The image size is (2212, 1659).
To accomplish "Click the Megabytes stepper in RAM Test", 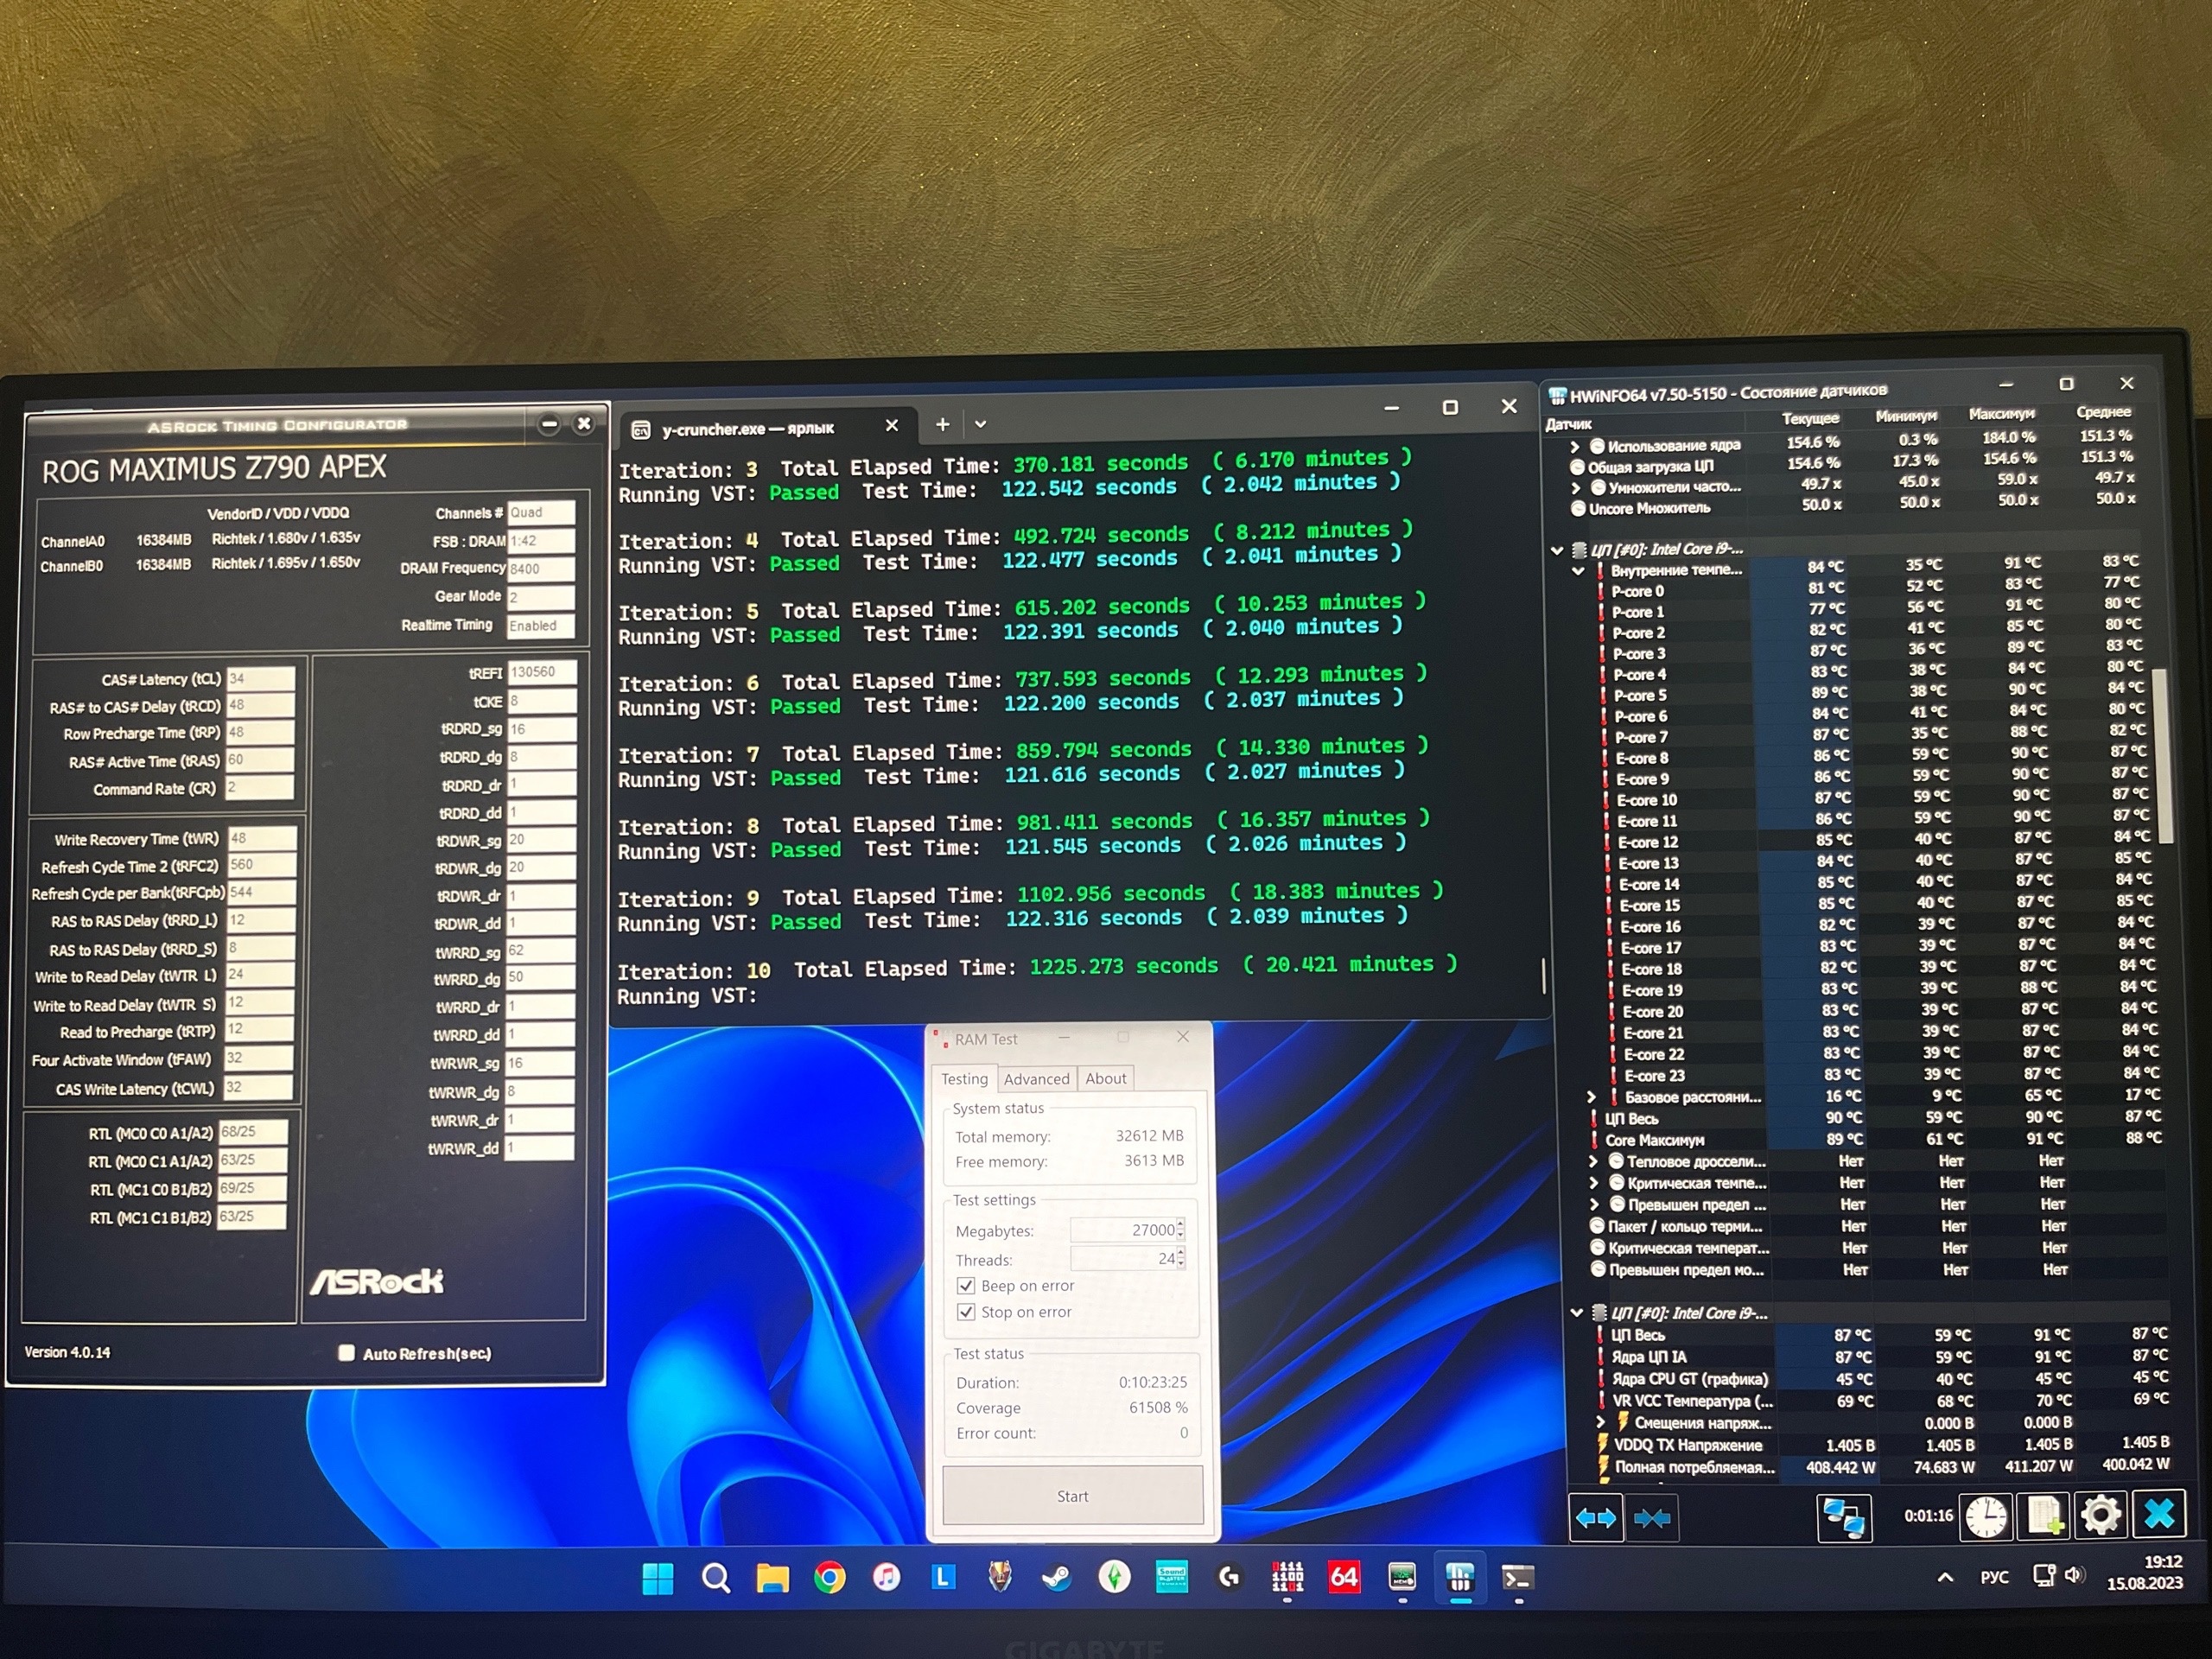I will coord(1181,1230).
